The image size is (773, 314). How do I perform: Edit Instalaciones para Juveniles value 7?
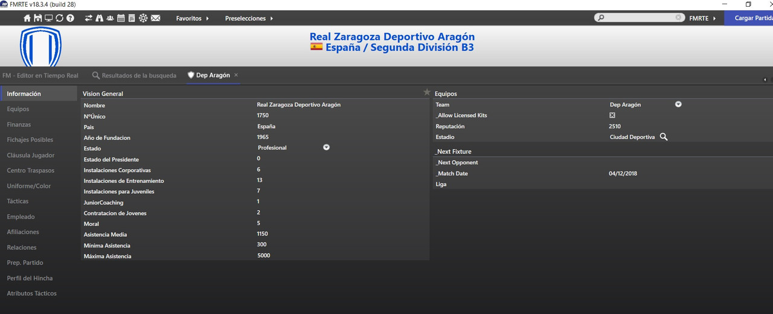click(258, 191)
